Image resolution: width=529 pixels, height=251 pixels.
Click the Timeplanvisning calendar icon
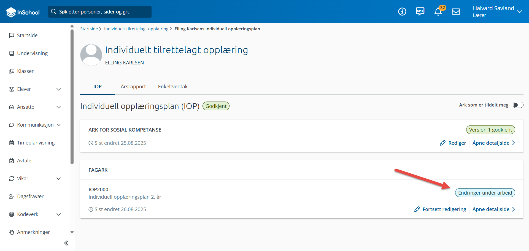(x=12, y=143)
